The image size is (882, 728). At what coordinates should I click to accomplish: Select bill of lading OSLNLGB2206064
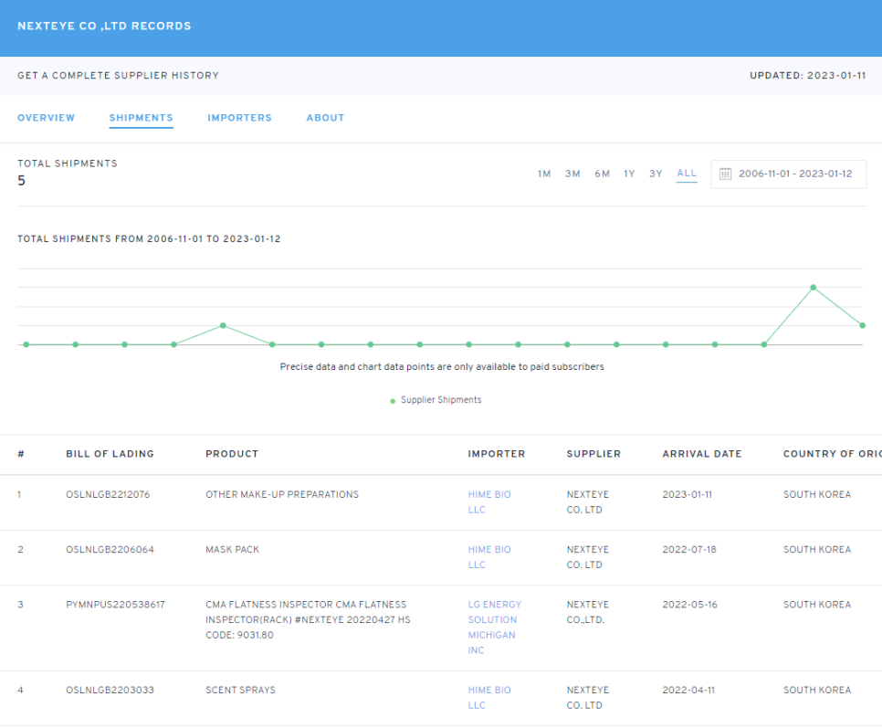pos(110,550)
